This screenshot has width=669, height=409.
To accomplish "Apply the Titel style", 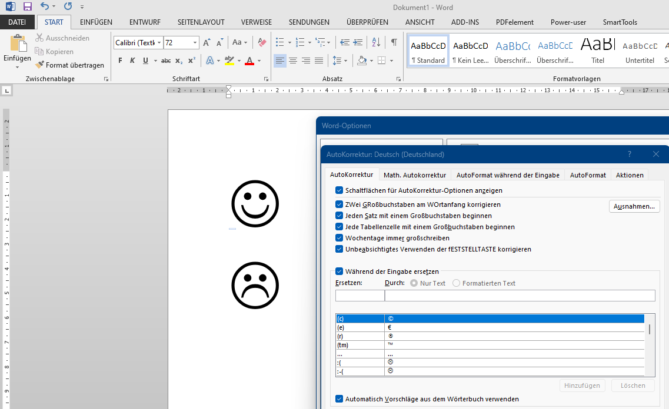I will tap(598, 50).
